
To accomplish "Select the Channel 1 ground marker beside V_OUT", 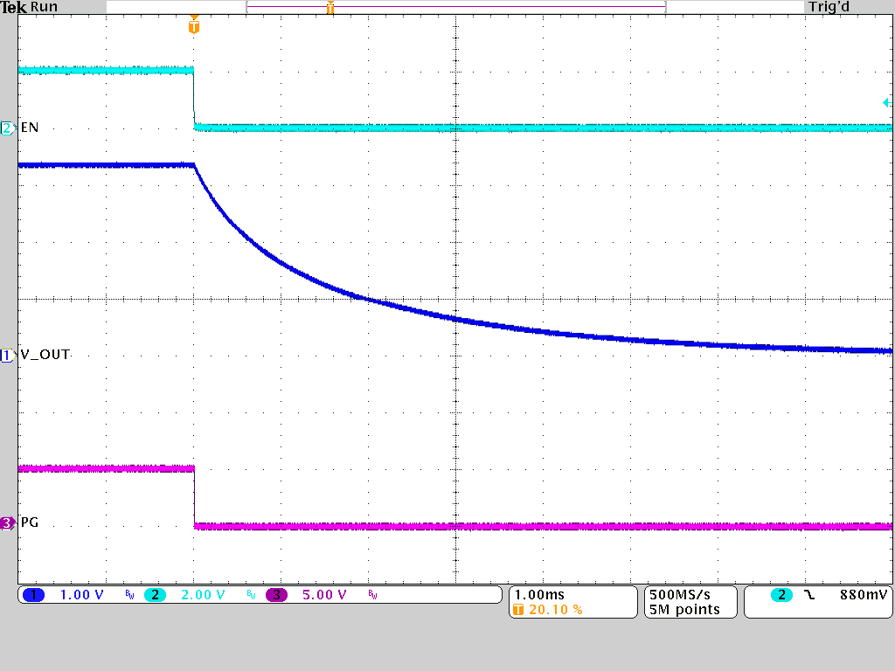I will (7, 355).
